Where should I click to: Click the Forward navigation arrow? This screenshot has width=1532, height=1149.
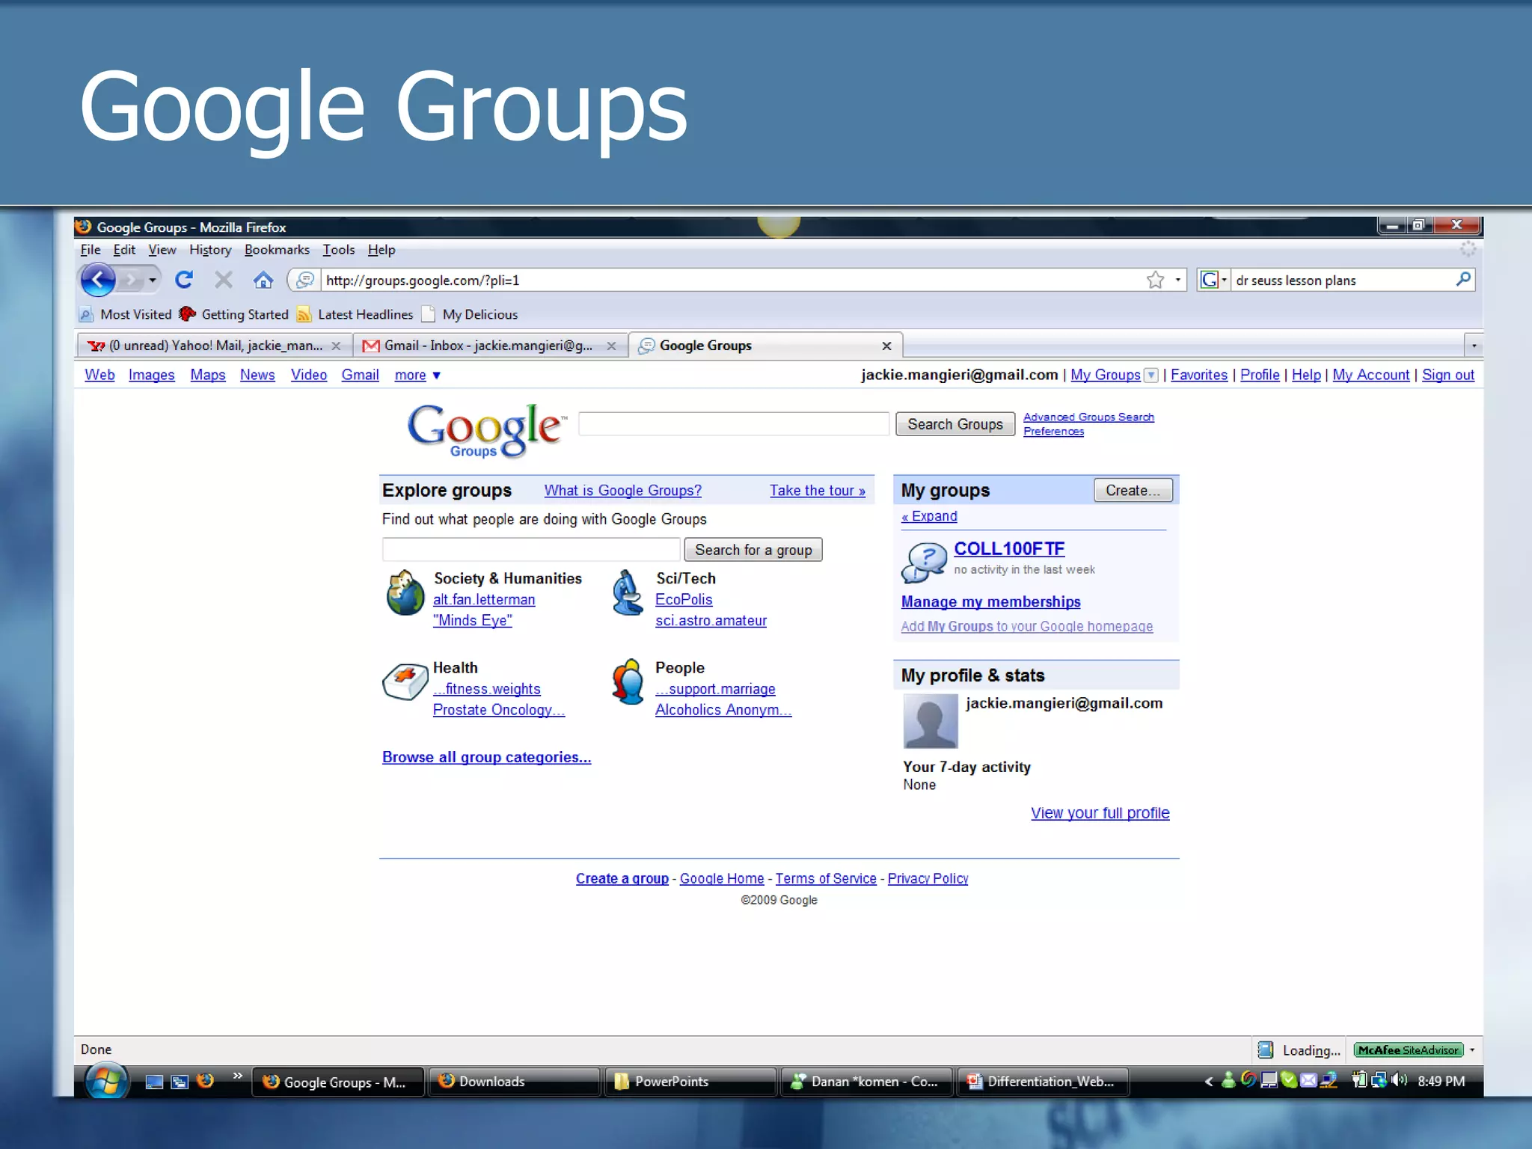coord(131,281)
